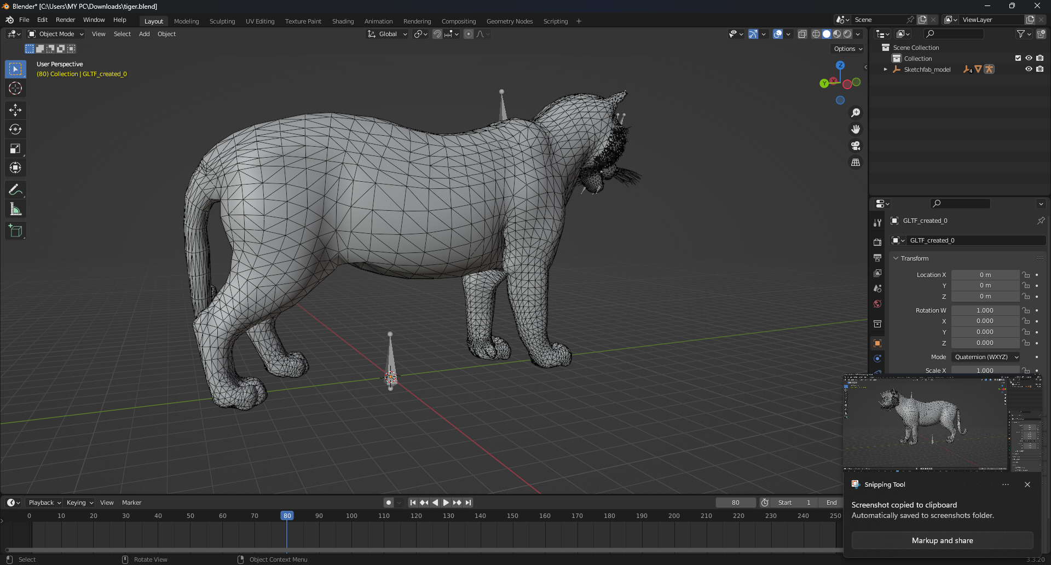Toggle viewport gizmos

(753, 34)
